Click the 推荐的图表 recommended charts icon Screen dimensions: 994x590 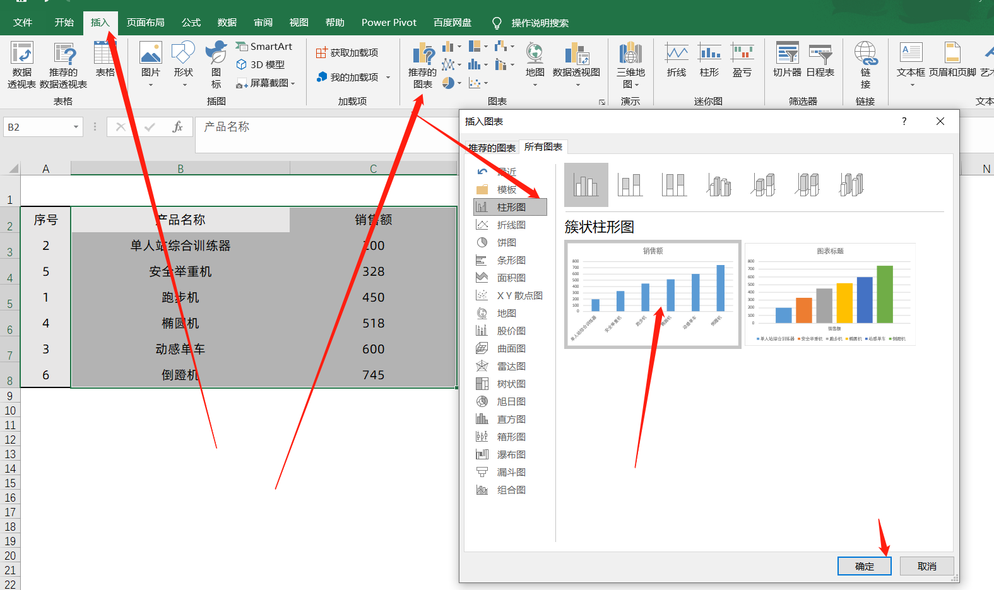tap(422, 66)
